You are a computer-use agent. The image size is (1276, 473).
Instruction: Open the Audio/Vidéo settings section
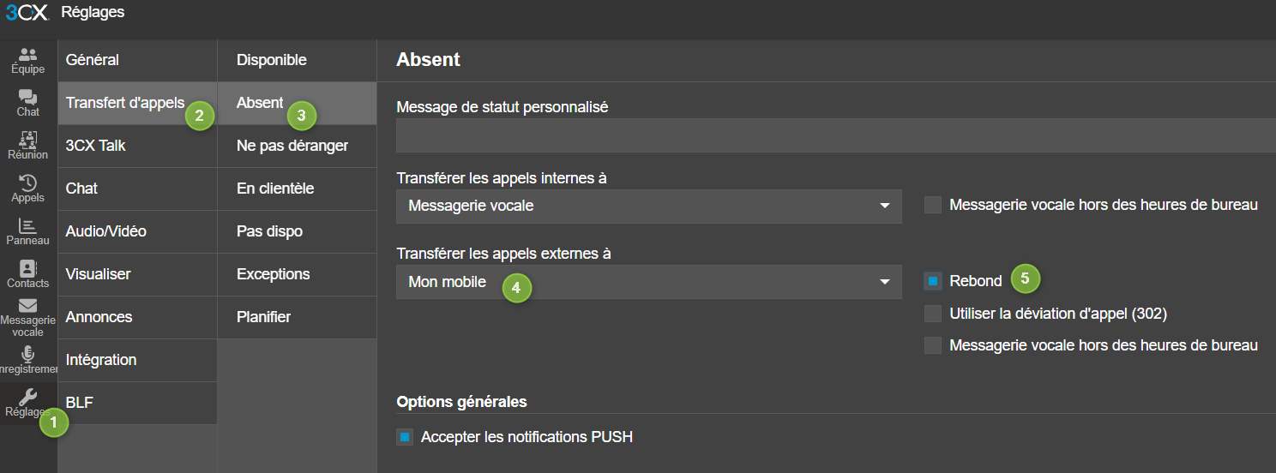[106, 231]
